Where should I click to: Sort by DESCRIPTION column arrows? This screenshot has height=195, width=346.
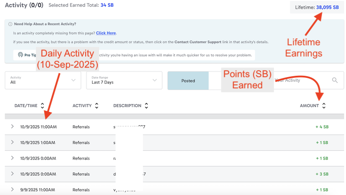(x=146, y=105)
